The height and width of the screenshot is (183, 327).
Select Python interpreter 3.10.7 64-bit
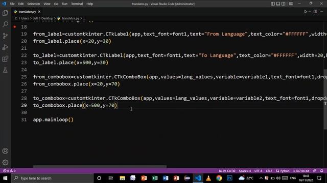click(301, 171)
